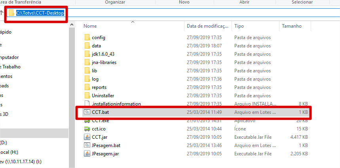Click the JPesagem.bat gear icon
The image size is (340, 168).
(87, 145)
